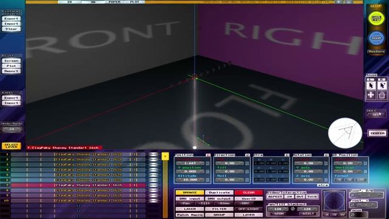The height and width of the screenshot is (219, 389).
Task: Click the red CLEAR button
Action: point(249,193)
